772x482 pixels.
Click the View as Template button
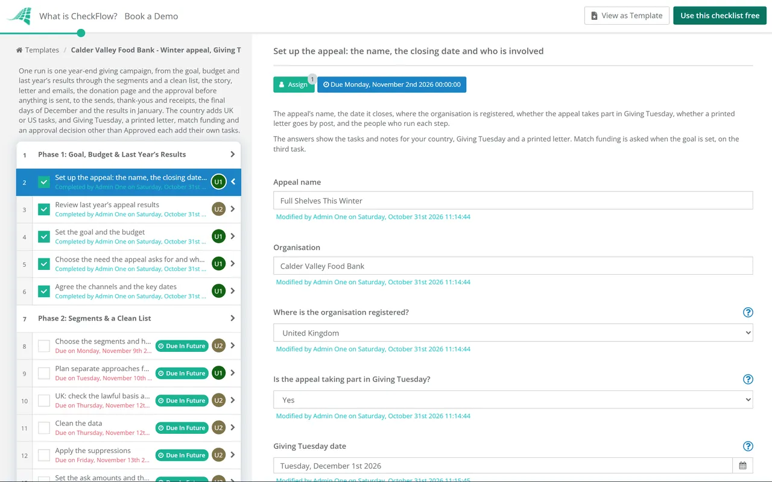[626, 16]
